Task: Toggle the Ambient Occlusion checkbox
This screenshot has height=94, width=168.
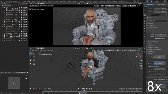Action: 148,41
